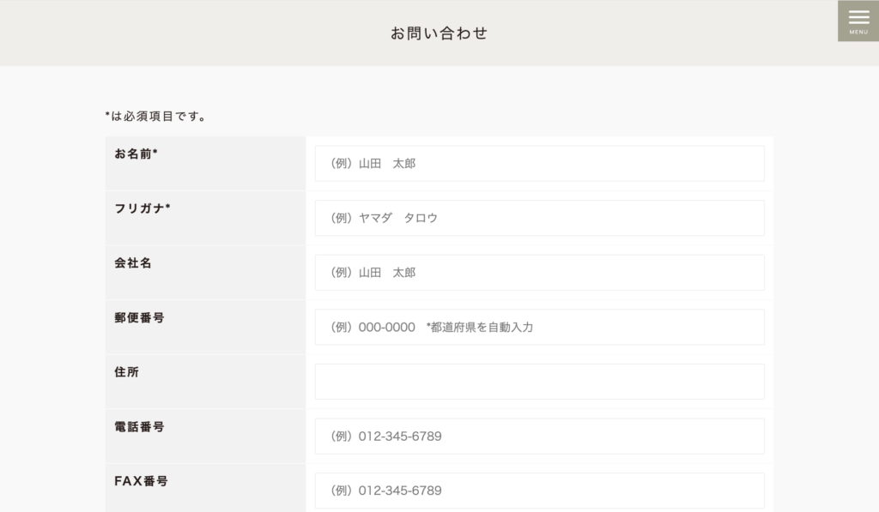Focus the empty 住所 address field
This screenshot has height=512, width=879.
539,382
